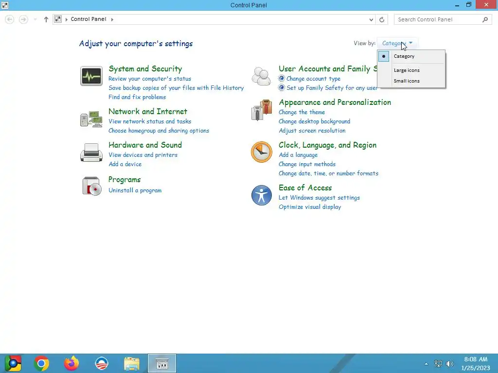Open Hardware and Sound printer icon
Screen dimensions: 498x373
(x=91, y=153)
